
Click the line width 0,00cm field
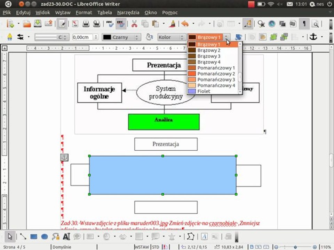tap(83, 37)
